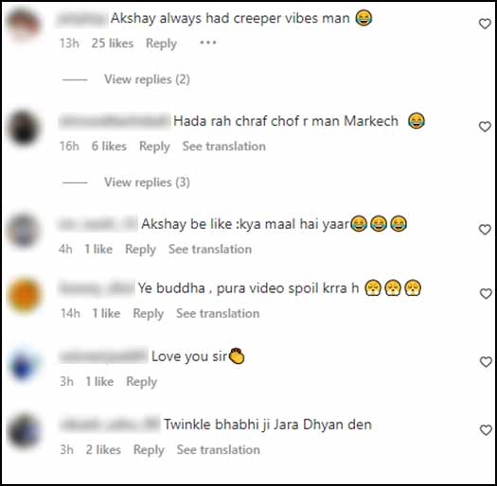Reply to 'kya maal hai yaar' comment
497x486 pixels.
(x=141, y=250)
